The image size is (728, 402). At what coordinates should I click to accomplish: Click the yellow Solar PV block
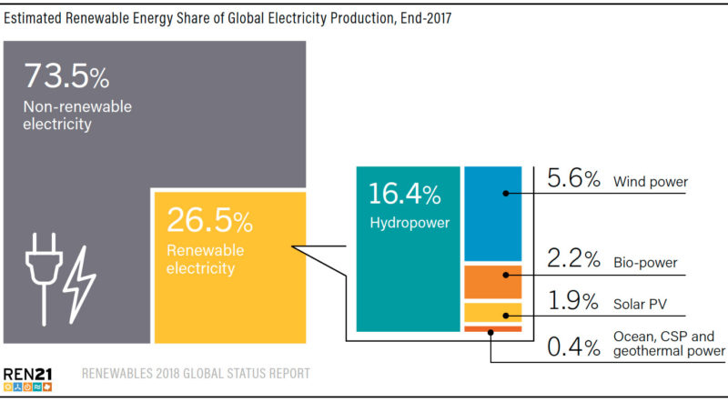coord(493,312)
